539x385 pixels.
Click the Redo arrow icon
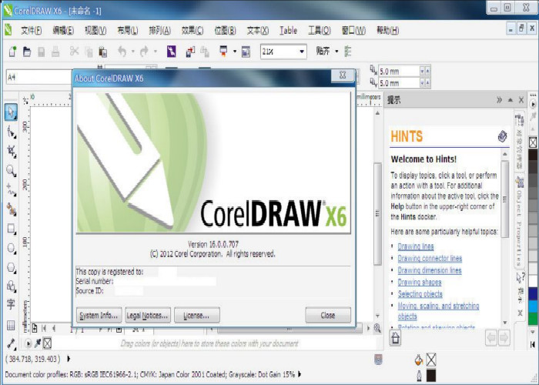click(x=144, y=52)
